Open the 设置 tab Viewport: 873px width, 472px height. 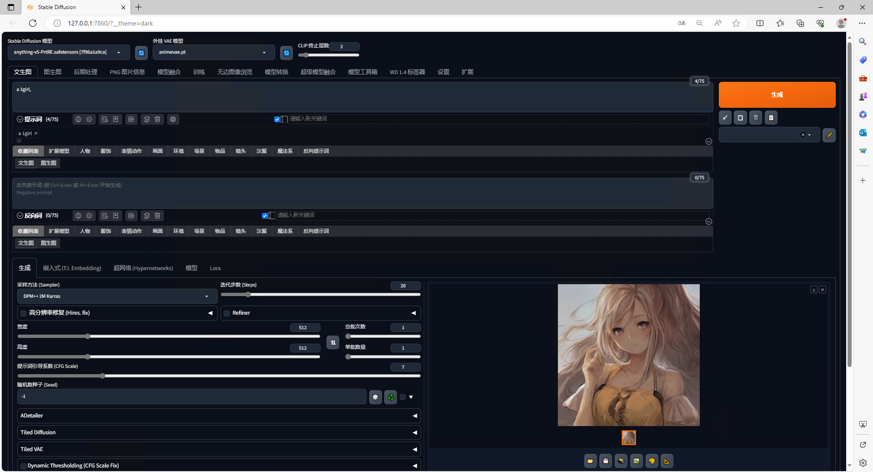click(x=443, y=72)
